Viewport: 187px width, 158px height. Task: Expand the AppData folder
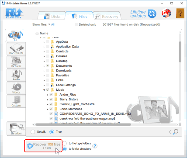(x=44, y=42)
